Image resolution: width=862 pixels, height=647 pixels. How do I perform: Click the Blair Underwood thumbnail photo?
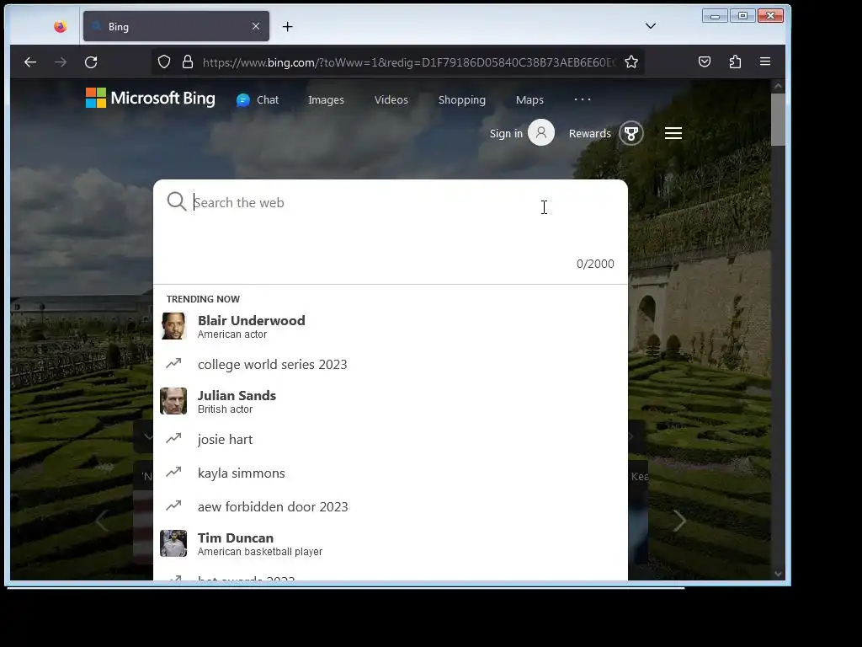173,326
